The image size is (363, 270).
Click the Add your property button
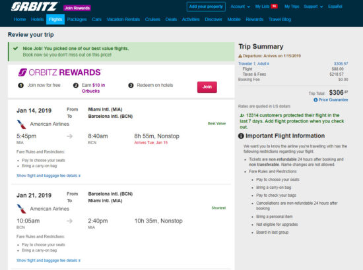(x=206, y=7)
